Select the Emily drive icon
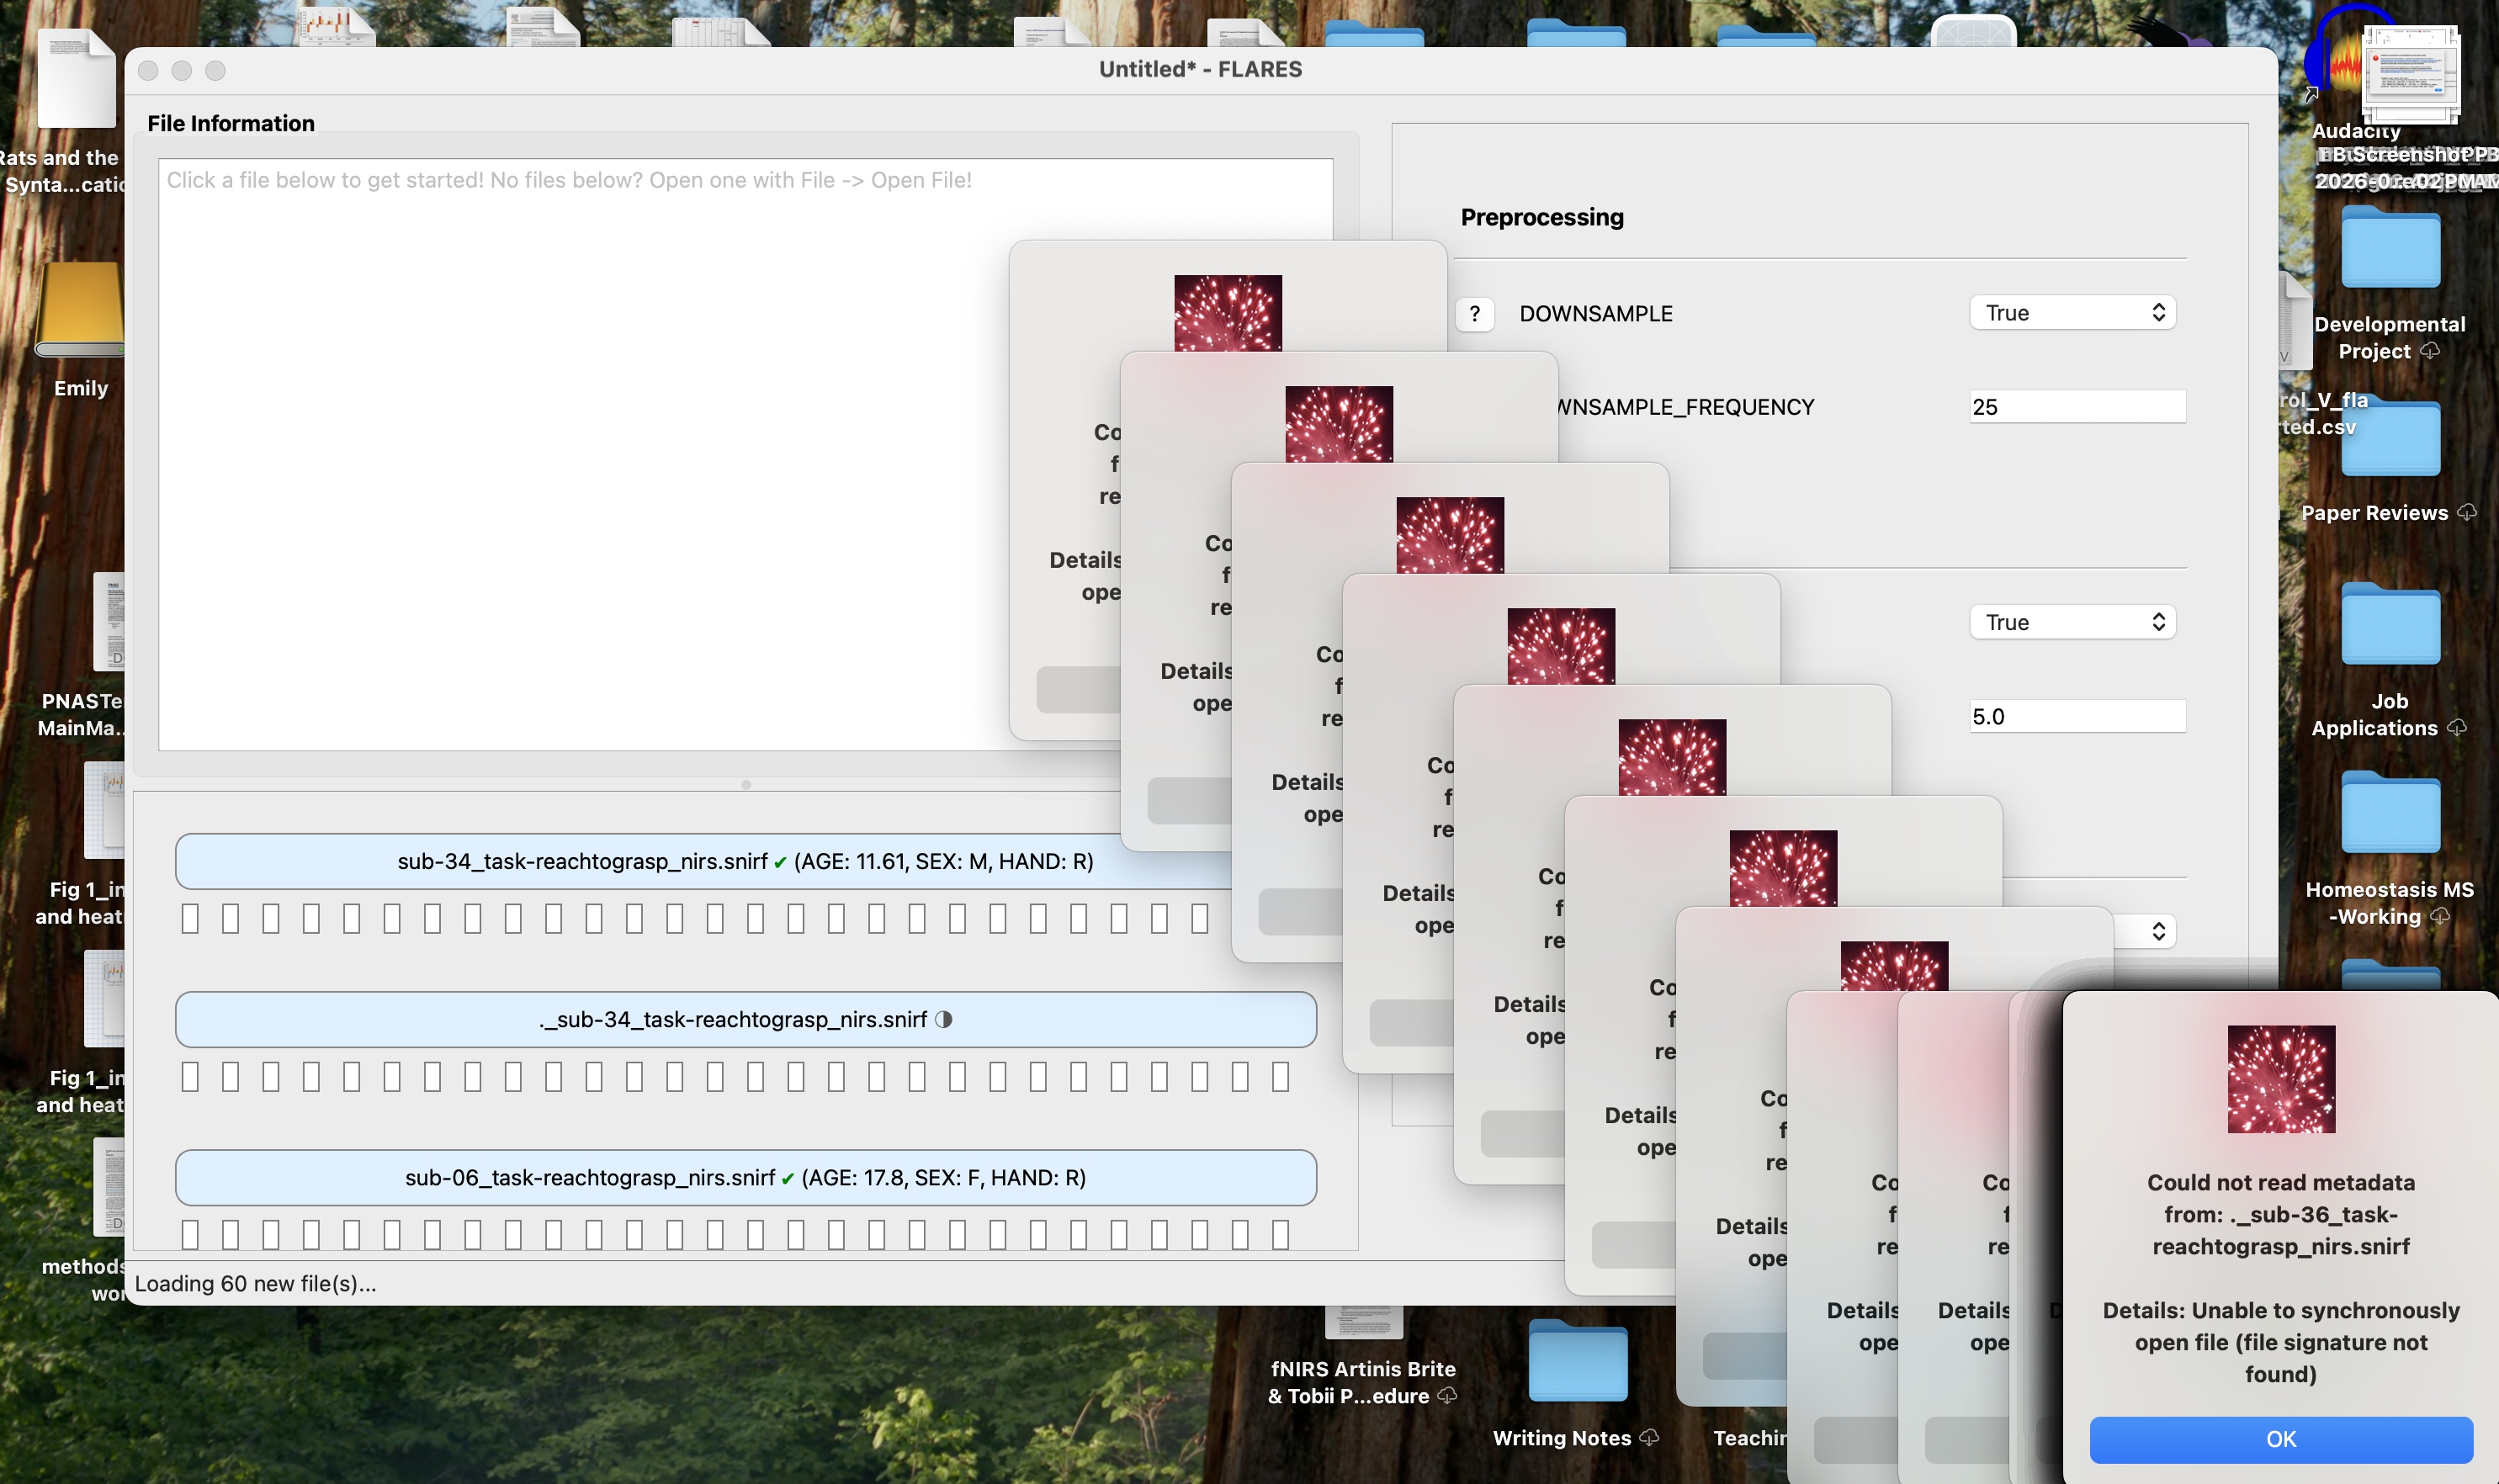 (x=80, y=310)
